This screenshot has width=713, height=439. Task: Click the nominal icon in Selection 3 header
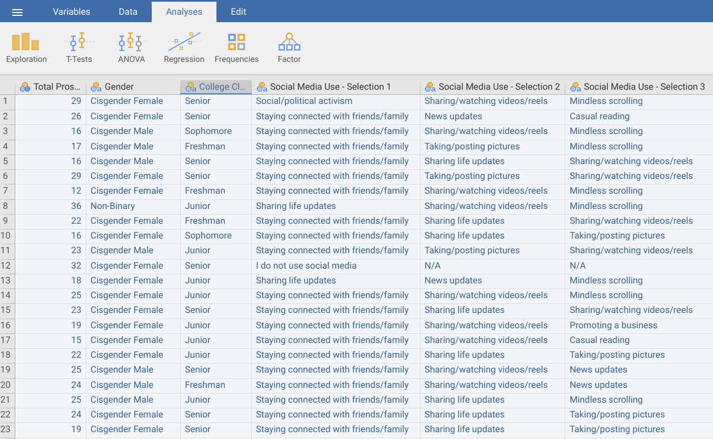[575, 87]
